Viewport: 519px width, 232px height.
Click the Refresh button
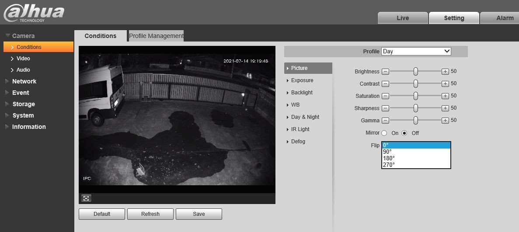150,214
